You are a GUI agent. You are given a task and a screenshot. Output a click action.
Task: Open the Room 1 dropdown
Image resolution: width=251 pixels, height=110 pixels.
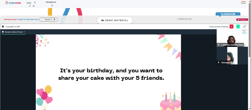click(x=48, y=19)
